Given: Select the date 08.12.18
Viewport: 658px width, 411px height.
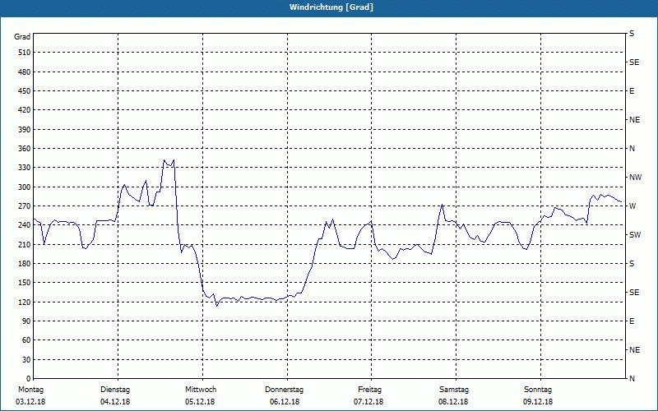Looking at the screenshot, I should tap(453, 402).
